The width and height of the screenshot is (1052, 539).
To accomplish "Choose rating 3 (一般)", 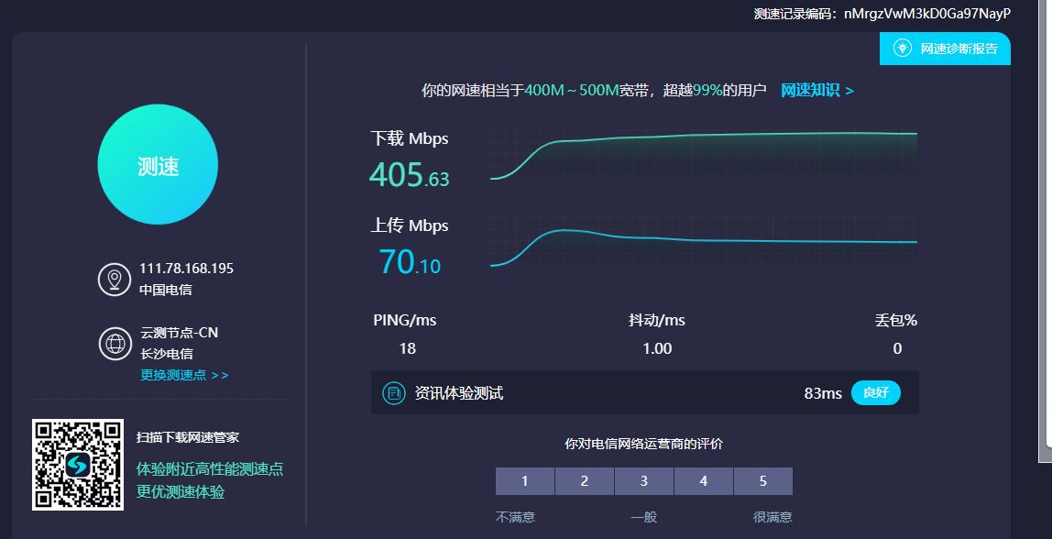I will pos(644,481).
